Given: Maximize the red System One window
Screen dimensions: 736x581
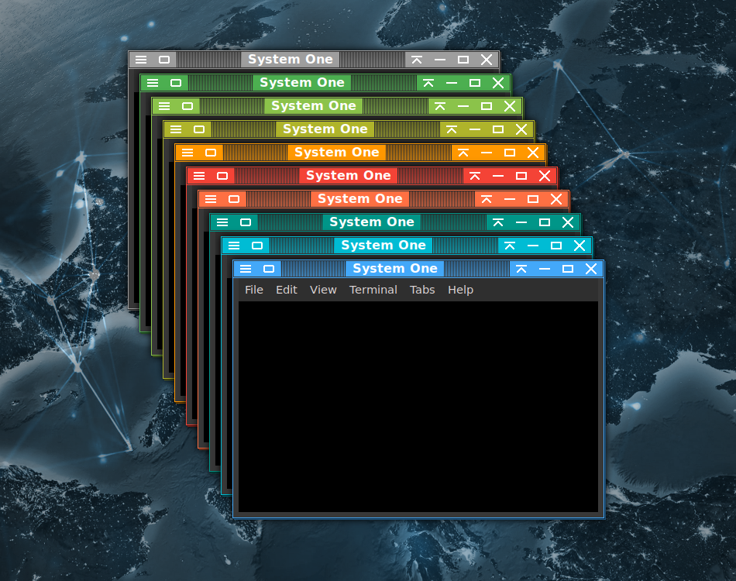Looking at the screenshot, I should [521, 176].
